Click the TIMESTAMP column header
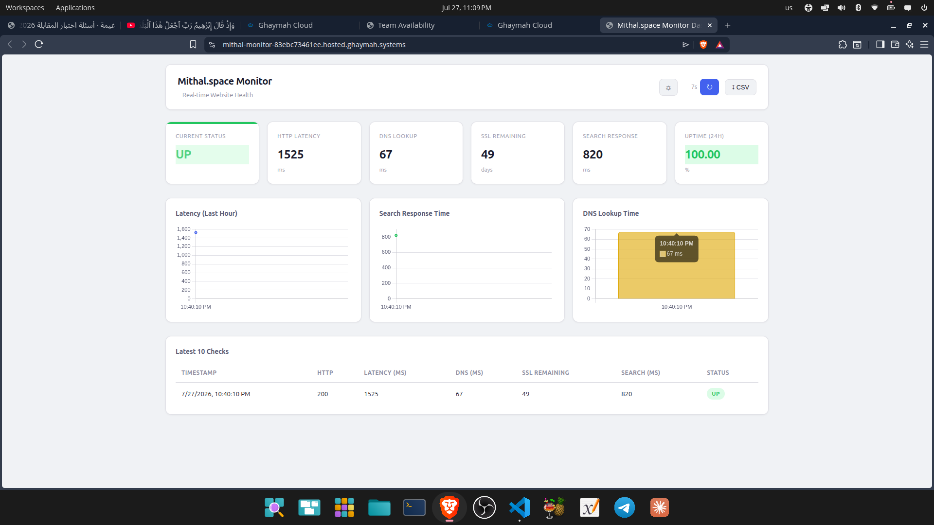Image resolution: width=934 pixels, height=525 pixels. click(199, 373)
